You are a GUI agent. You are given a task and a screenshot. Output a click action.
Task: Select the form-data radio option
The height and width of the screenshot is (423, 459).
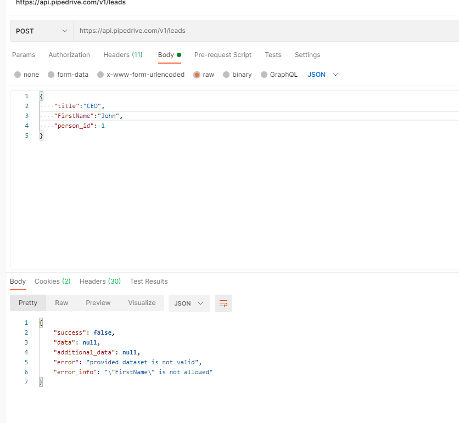(51, 75)
